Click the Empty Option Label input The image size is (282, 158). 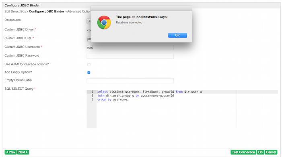(x=130, y=81)
